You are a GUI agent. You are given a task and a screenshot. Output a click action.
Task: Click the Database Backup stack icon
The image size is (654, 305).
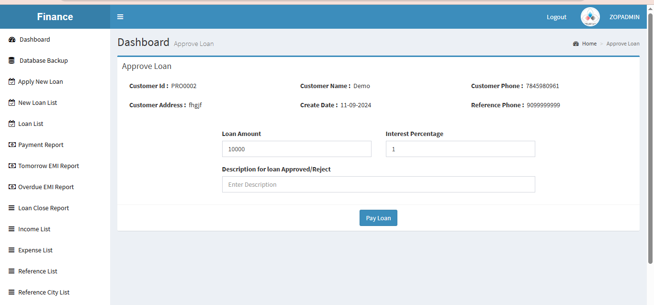pos(12,61)
